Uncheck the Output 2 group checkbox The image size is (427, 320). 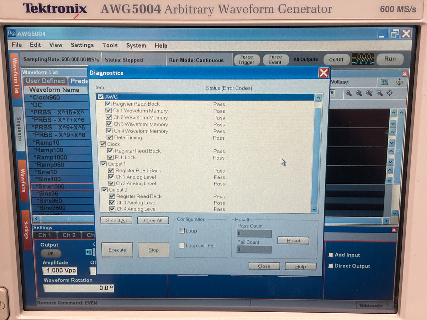(104, 190)
